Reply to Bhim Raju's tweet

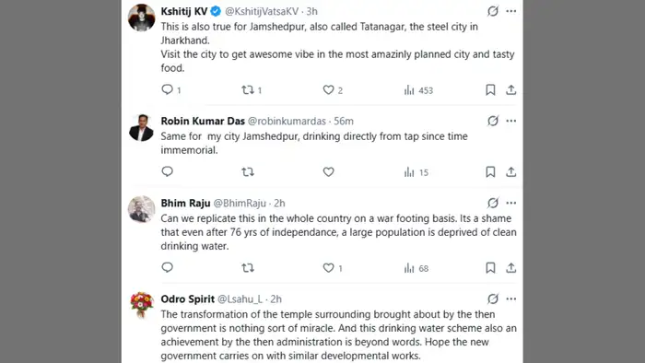point(167,267)
